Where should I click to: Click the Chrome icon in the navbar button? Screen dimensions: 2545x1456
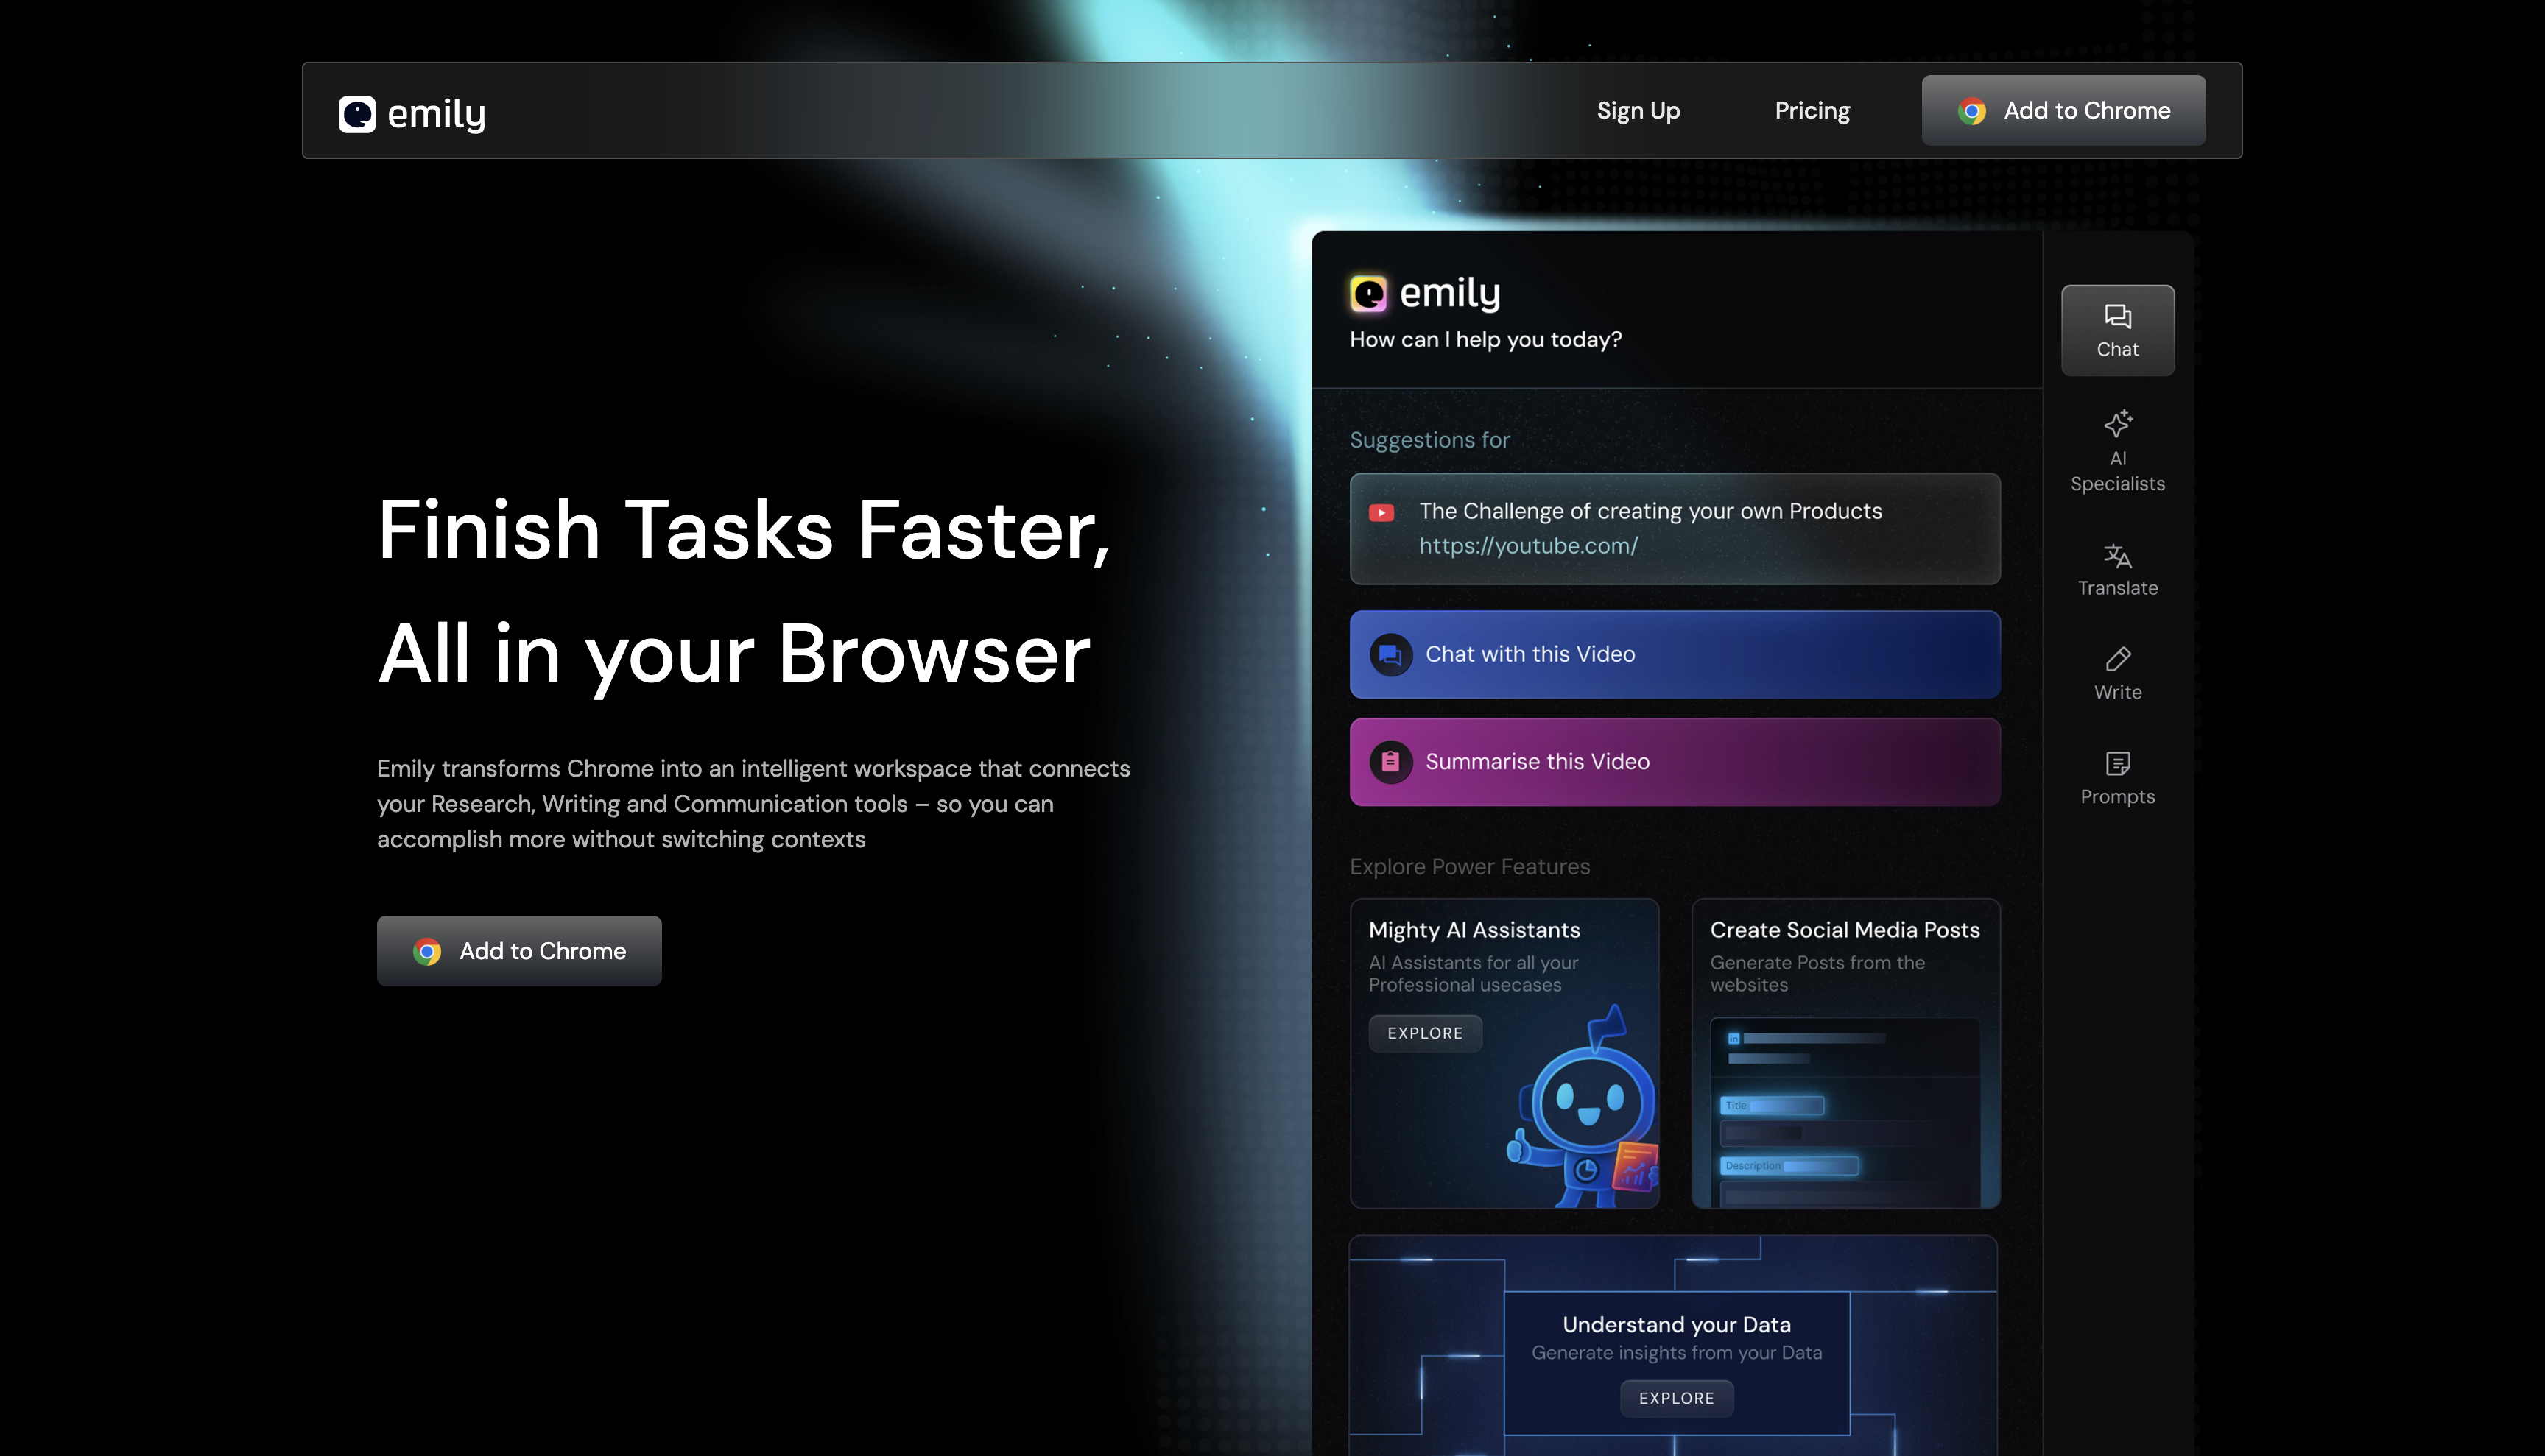pos(1972,111)
